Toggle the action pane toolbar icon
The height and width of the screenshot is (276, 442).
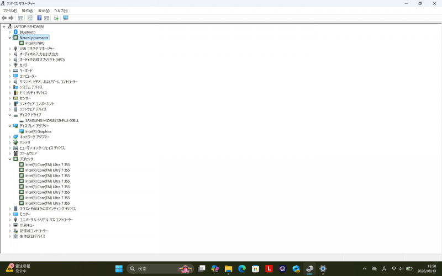[x=46, y=18]
